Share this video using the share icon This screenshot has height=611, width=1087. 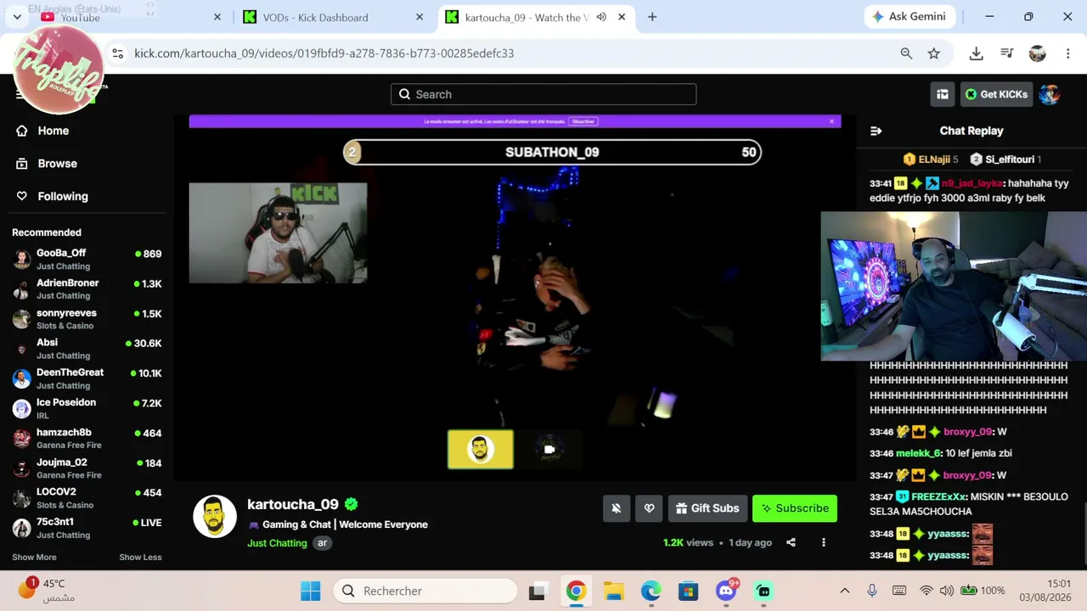791,542
